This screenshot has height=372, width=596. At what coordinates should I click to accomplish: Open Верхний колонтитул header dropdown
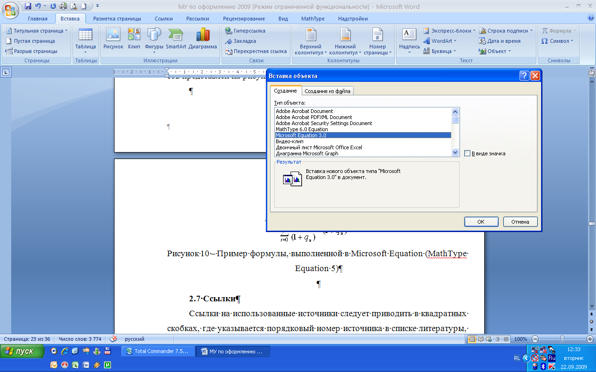311,41
